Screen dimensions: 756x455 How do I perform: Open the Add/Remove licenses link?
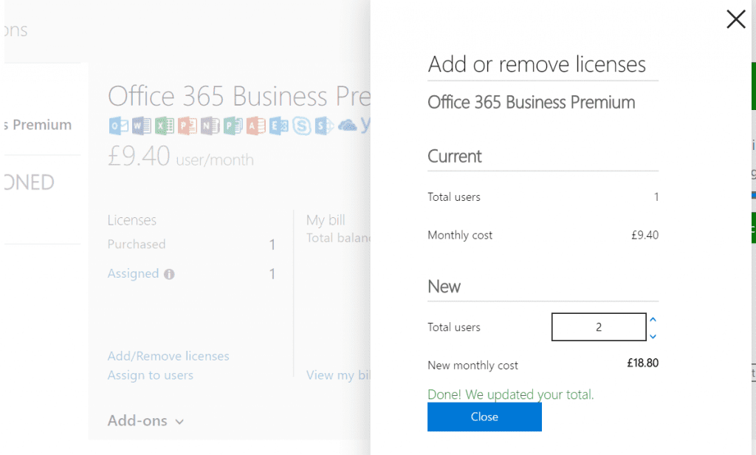pos(168,356)
